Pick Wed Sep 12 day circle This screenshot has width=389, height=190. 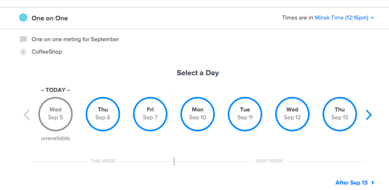pyautogui.click(x=292, y=114)
